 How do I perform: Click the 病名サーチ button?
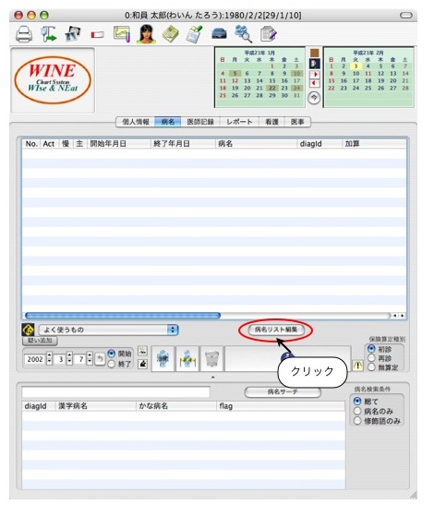(283, 391)
